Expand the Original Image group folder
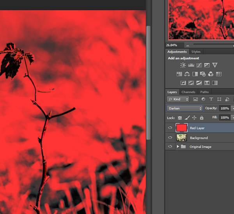234x214 pixels. click(178, 147)
